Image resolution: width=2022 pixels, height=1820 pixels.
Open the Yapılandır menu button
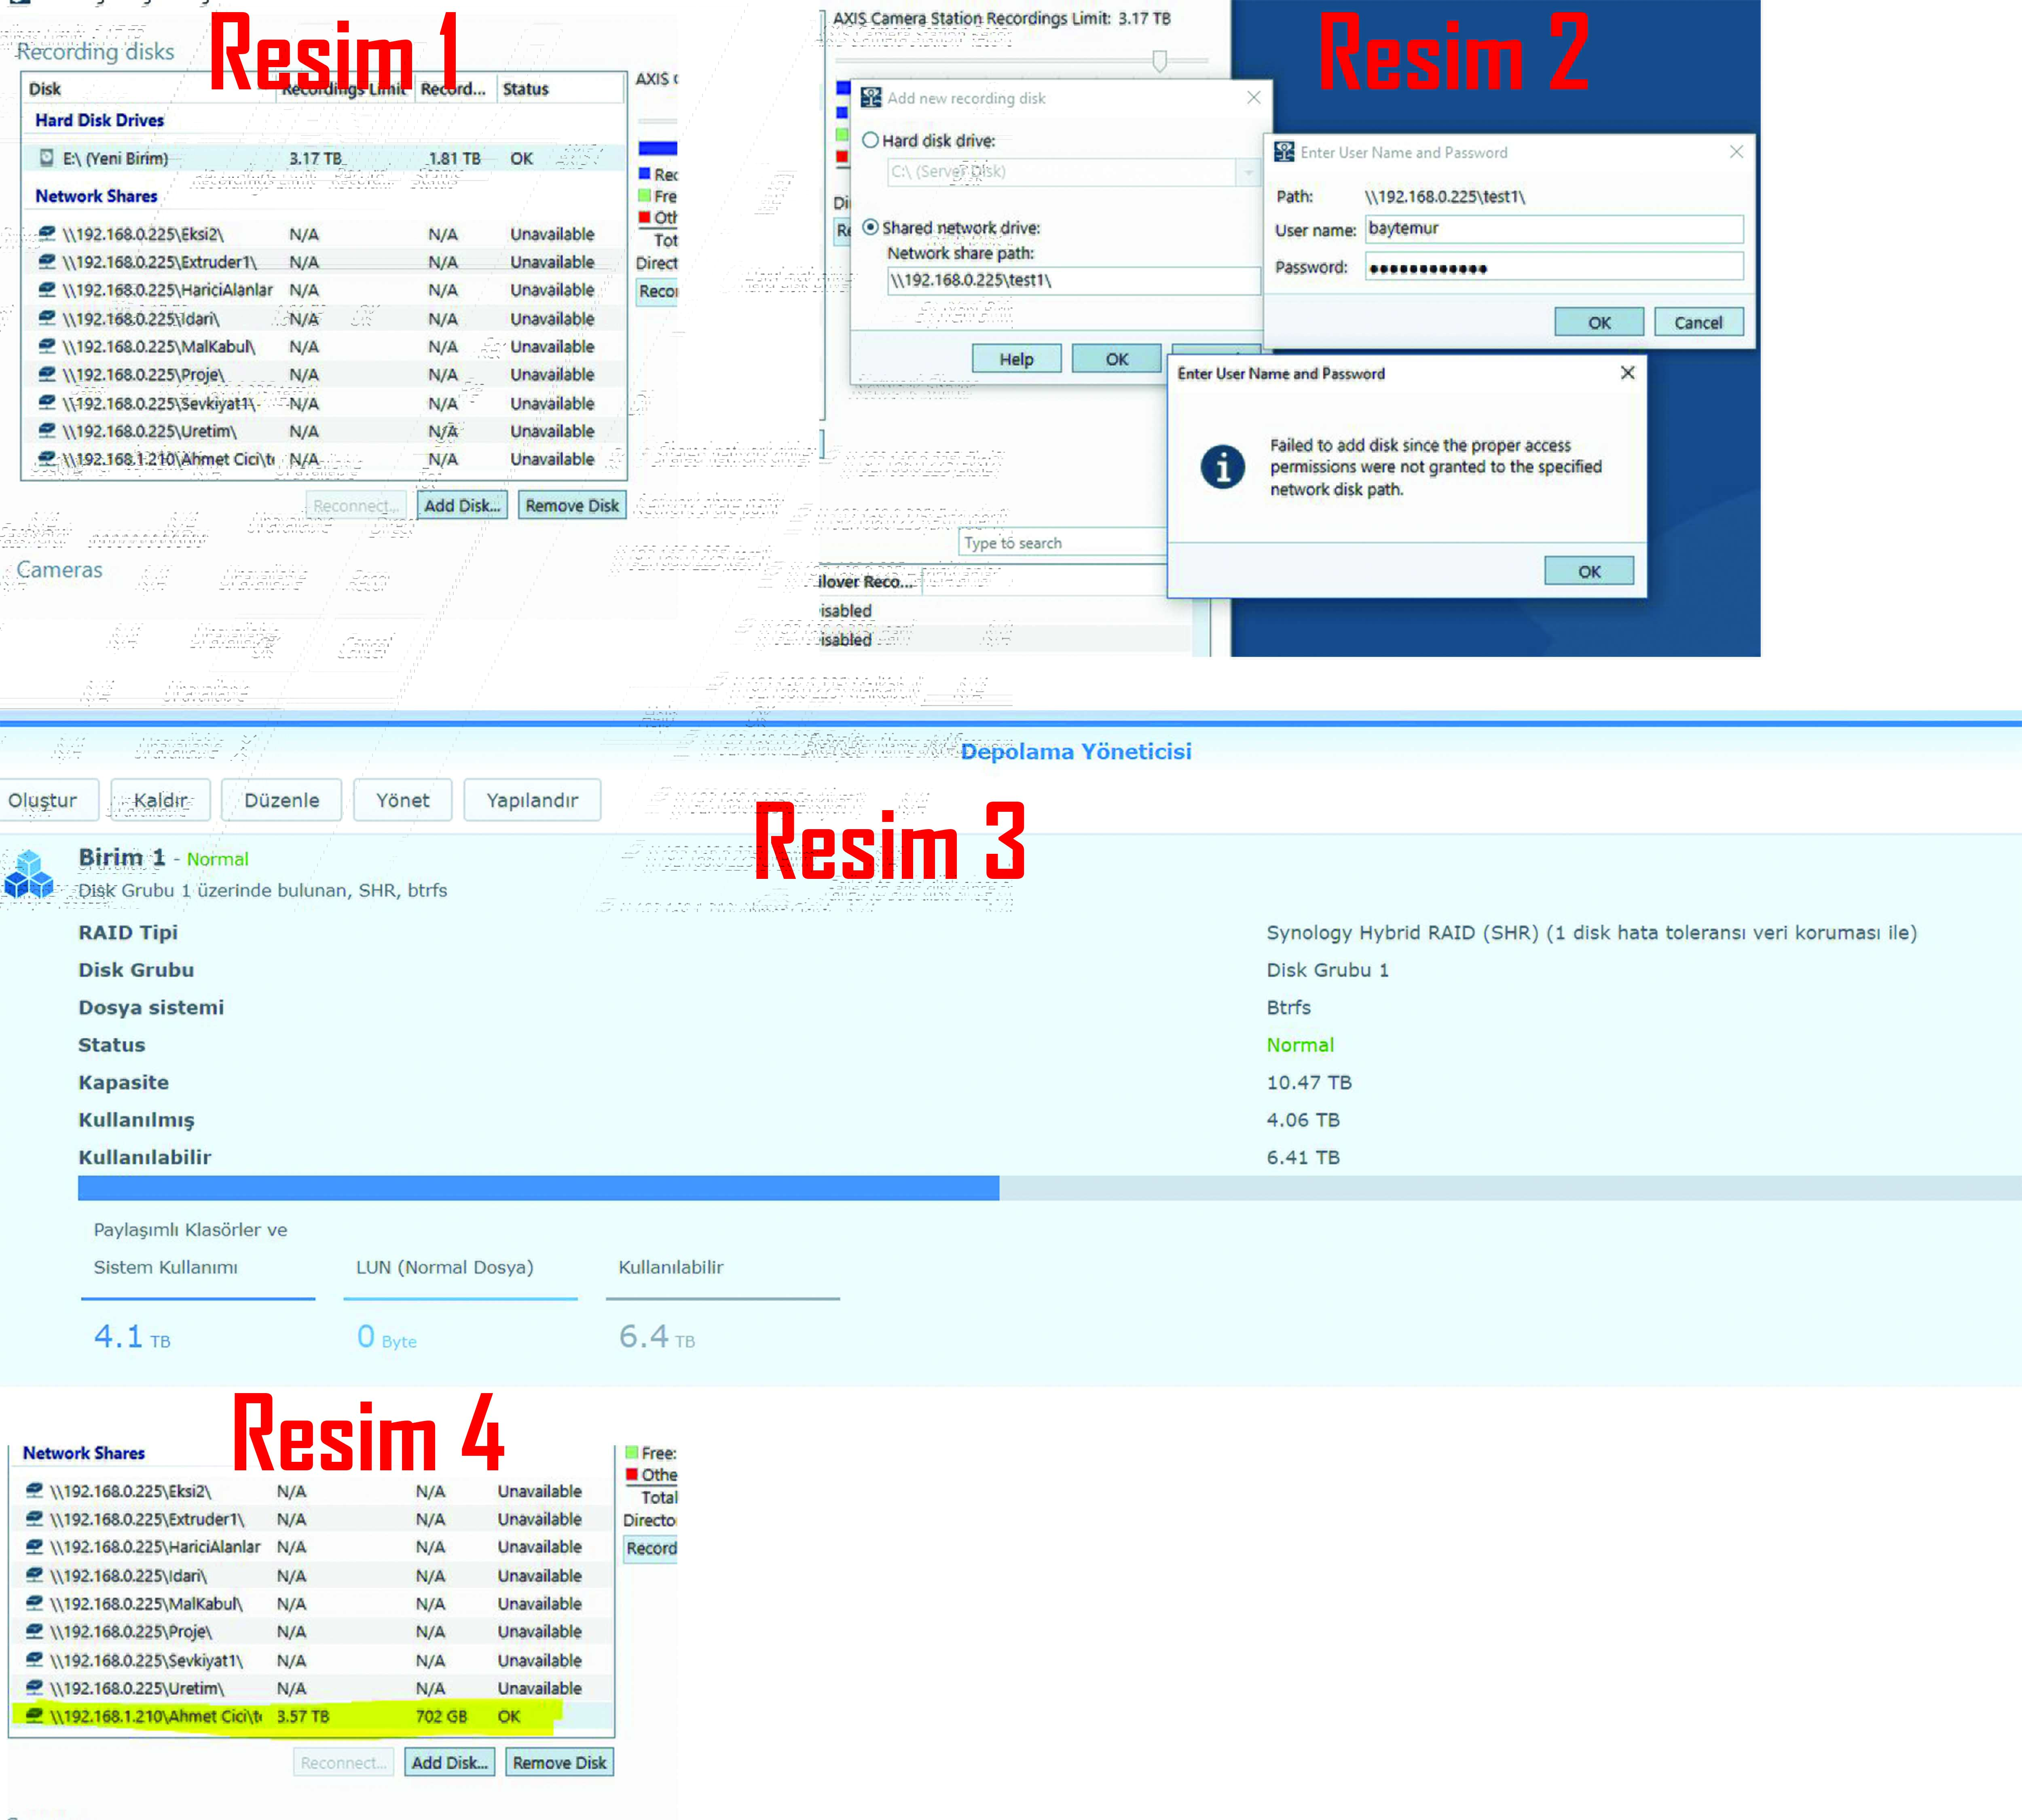click(x=531, y=800)
